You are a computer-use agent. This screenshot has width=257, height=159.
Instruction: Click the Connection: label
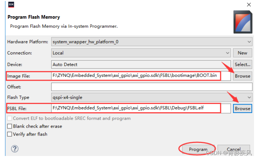[20, 53]
